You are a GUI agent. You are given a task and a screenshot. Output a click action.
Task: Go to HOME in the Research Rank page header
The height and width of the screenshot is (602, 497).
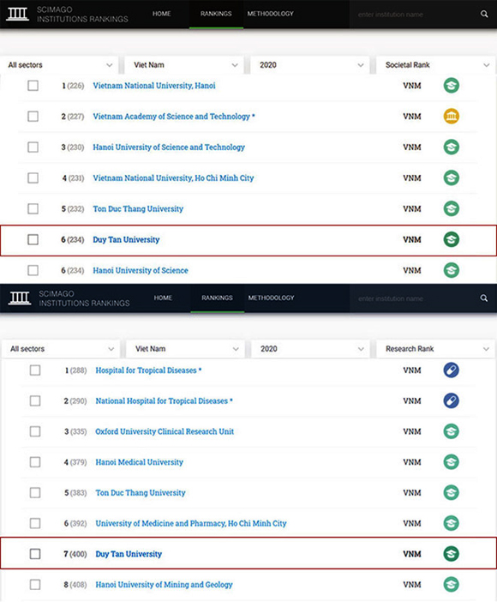coord(163,298)
